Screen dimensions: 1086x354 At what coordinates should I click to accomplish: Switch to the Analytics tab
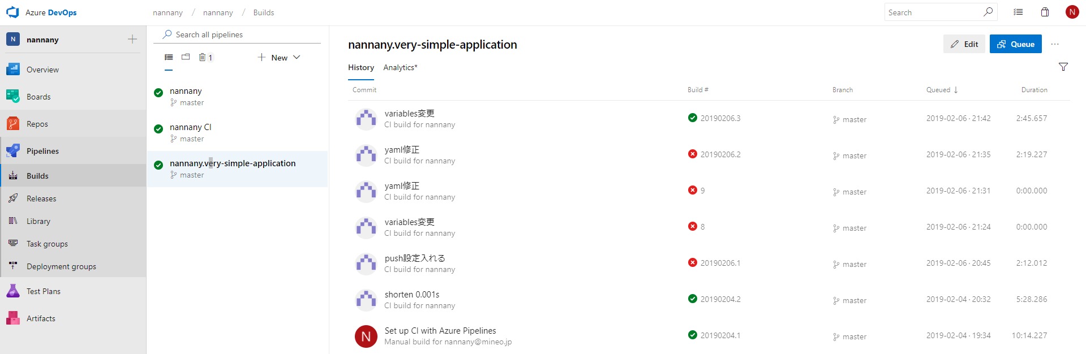pyautogui.click(x=400, y=68)
